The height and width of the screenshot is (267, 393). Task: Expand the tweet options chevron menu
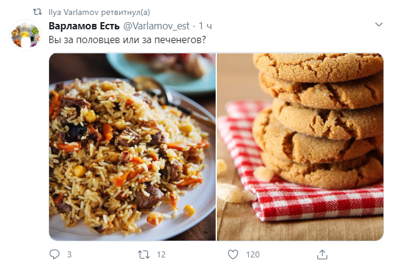click(378, 25)
